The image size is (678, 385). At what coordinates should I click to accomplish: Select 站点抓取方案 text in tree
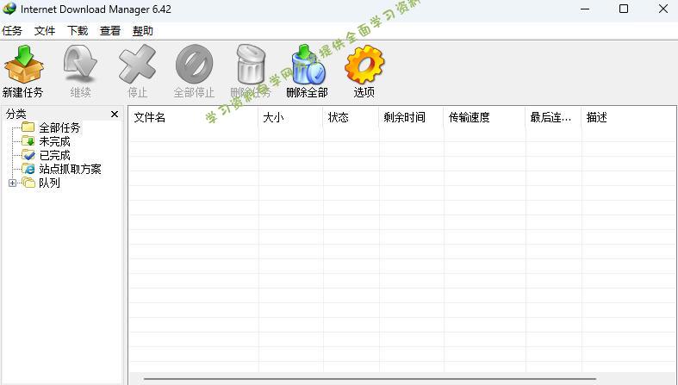[70, 169]
